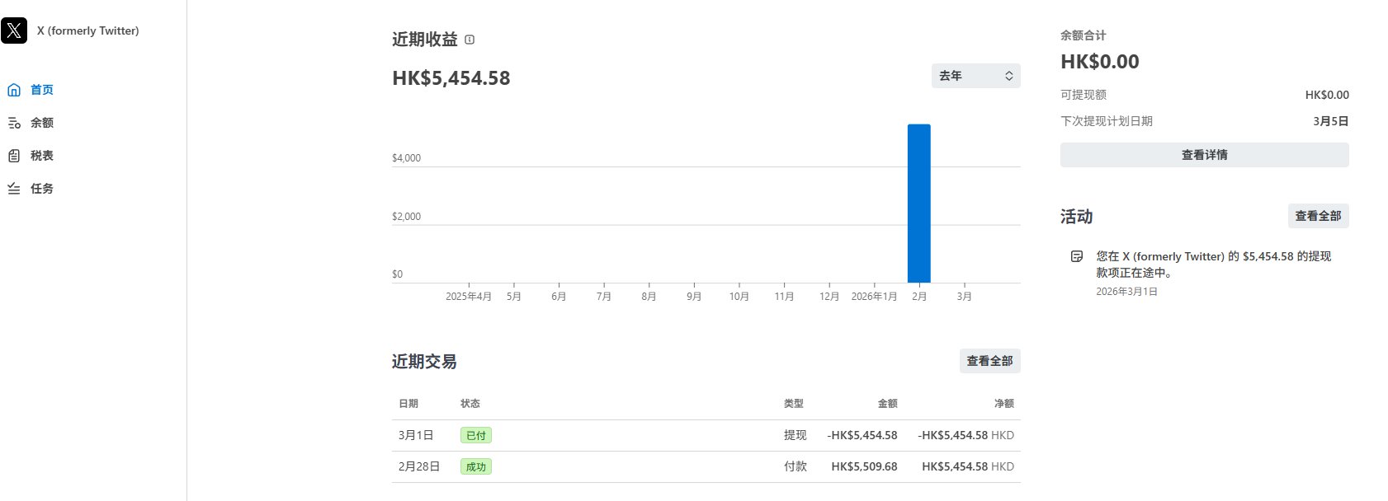Click the info icon next to 近期收益
The height and width of the screenshot is (501, 1388).
point(470,40)
